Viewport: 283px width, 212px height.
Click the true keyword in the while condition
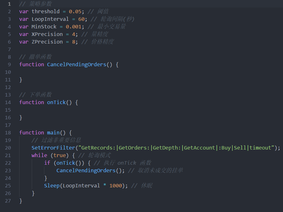tap(59, 156)
